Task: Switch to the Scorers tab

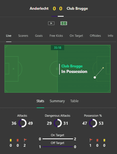Action: point(23,36)
